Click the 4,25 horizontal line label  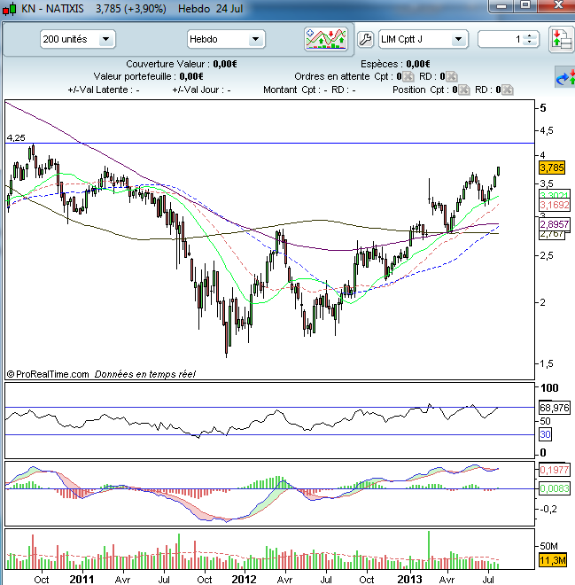(x=16, y=138)
